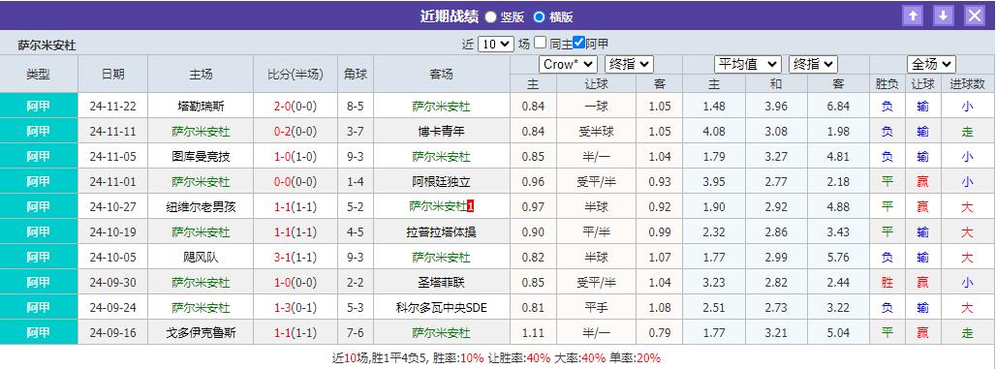996x369 pixels.
Task: Click handicap 平手
Action: coord(596,307)
